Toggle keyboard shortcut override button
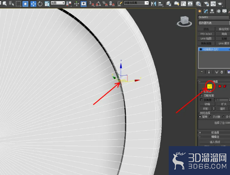 coord(83,4)
